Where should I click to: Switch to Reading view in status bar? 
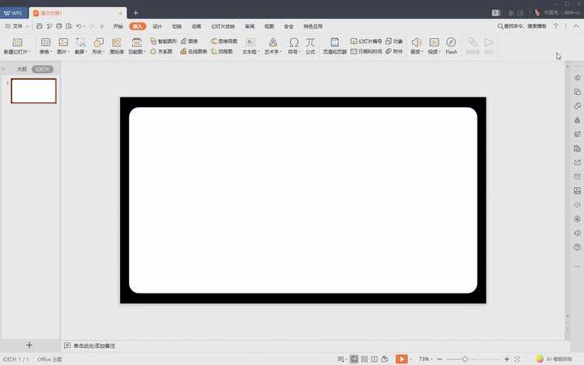[x=374, y=359]
